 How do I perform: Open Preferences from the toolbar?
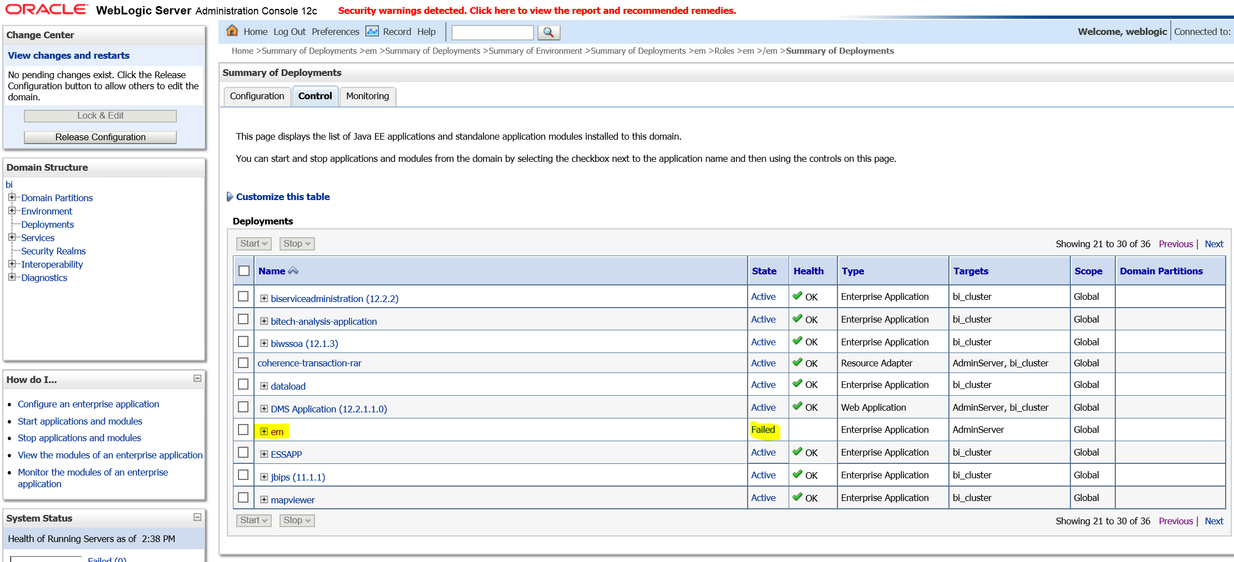(336, 32)
